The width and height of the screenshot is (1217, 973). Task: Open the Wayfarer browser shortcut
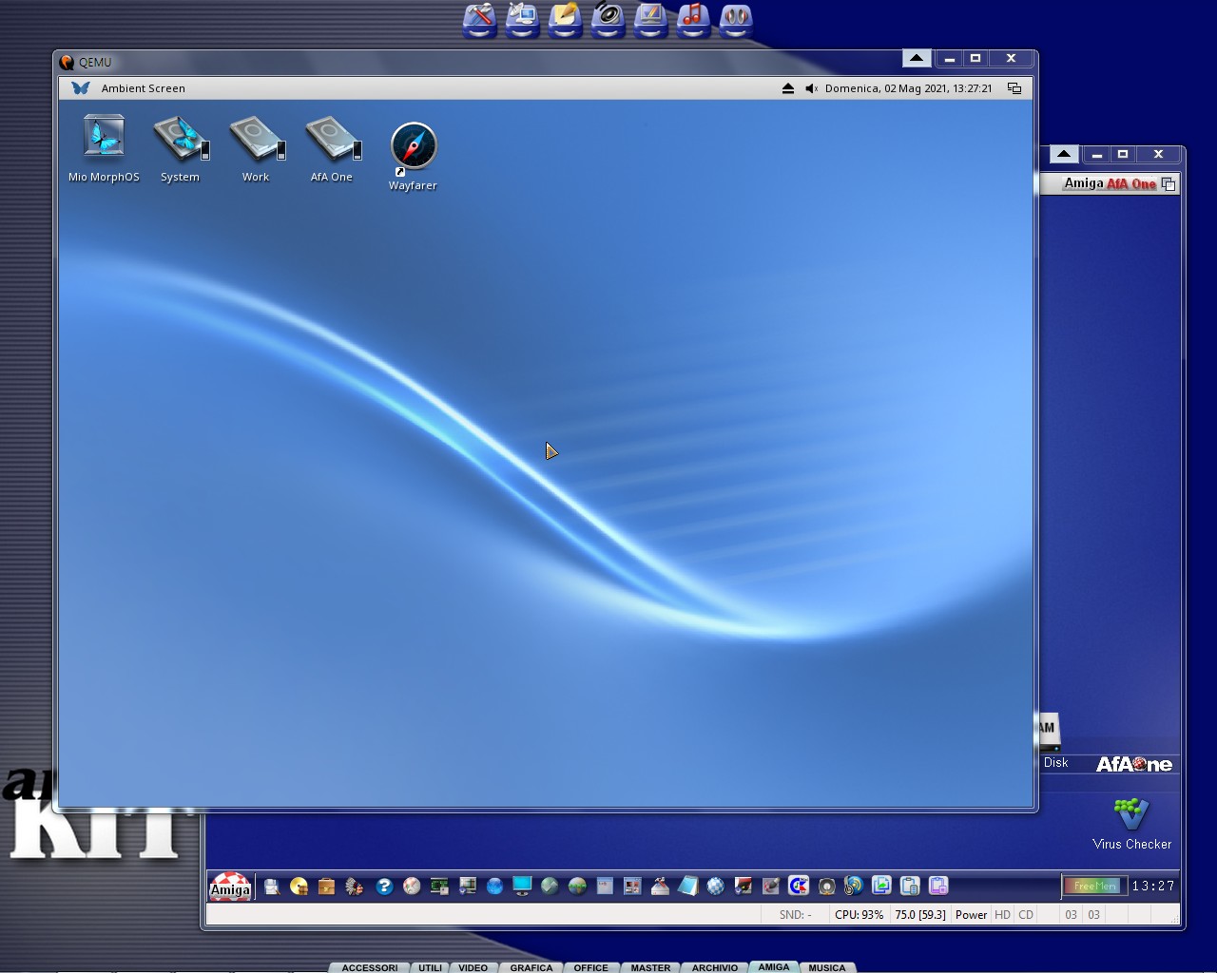click(413, 148)
